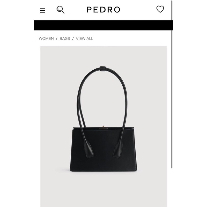
Task: Select the VIEW ALL breadcrumb
Action: [x=85, y=39]
